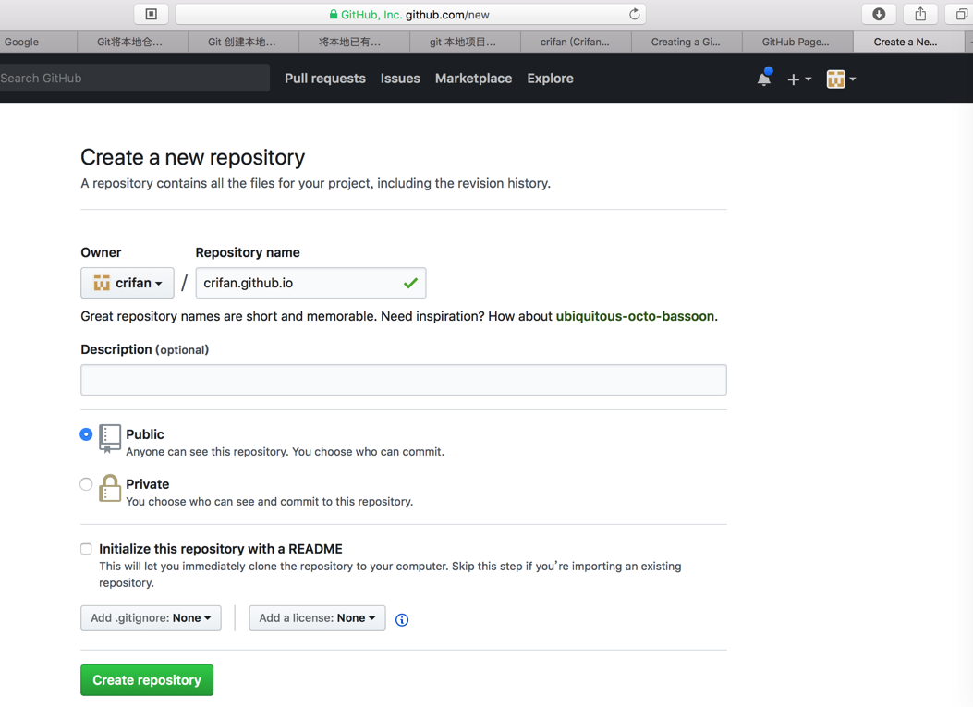Click the info icon next to license
The image size is (973, 707).
click(402, 619)
